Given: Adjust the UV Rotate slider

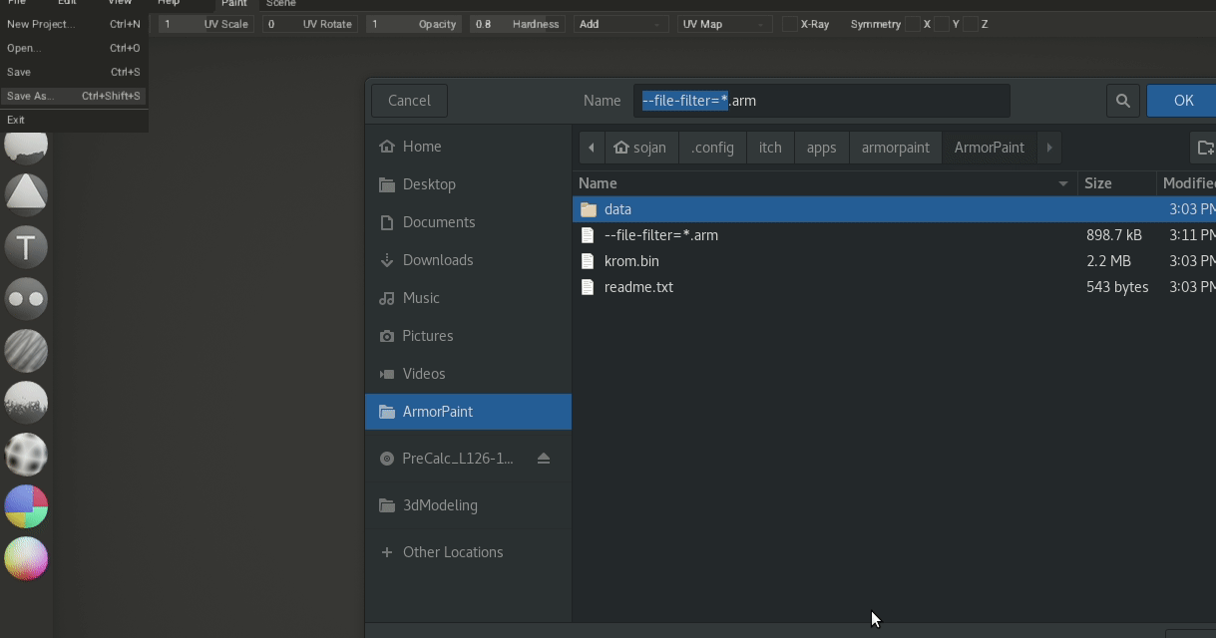Looking at the screenshot, I should [x=310, y=24].
